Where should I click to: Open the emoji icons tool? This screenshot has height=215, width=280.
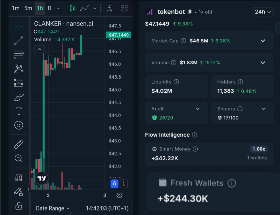point(19,125)
